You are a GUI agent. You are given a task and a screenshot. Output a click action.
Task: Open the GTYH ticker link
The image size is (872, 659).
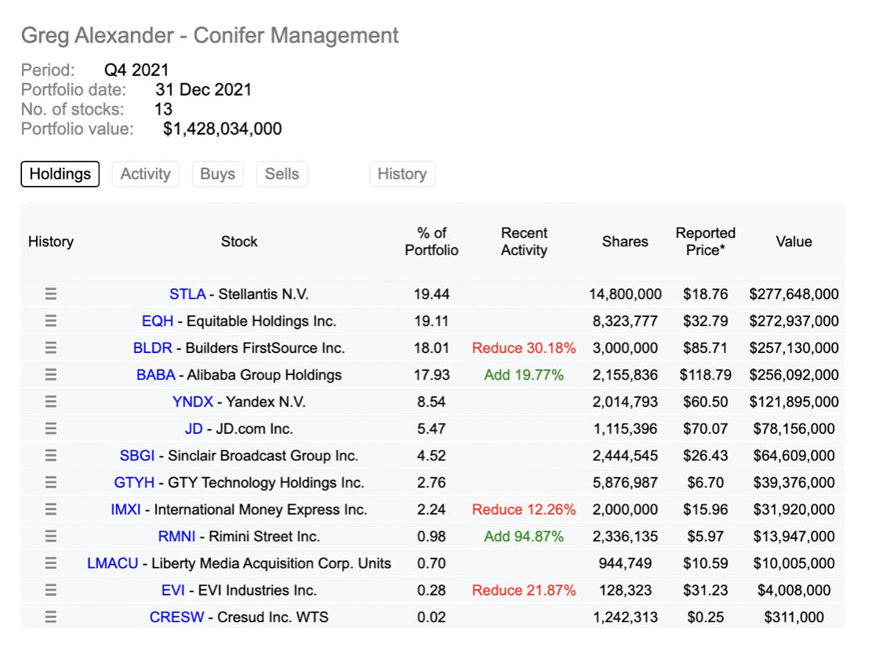[x=134, y=482]
